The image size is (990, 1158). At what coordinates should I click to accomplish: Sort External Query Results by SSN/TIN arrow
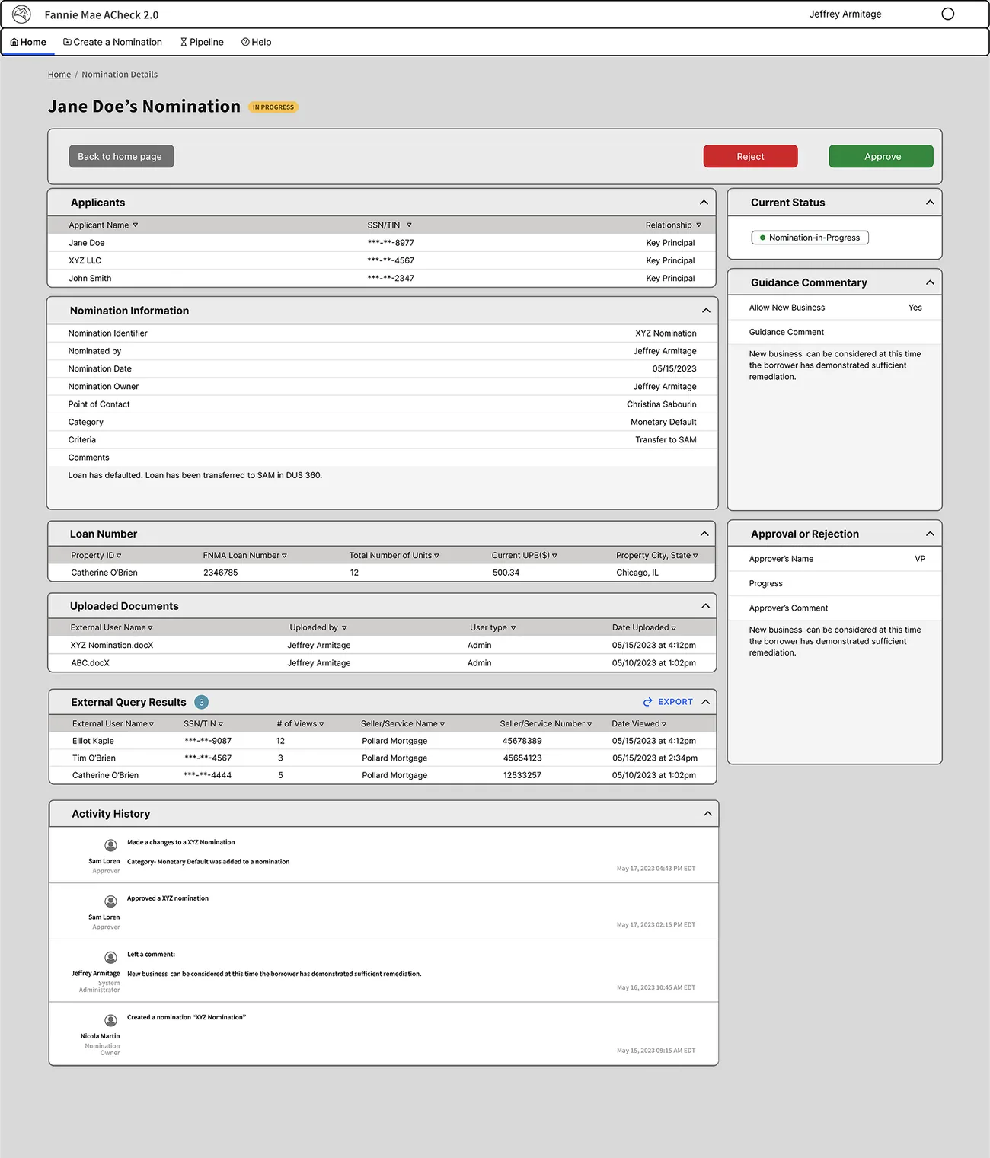pyautogui.click(x=221, y=724)
